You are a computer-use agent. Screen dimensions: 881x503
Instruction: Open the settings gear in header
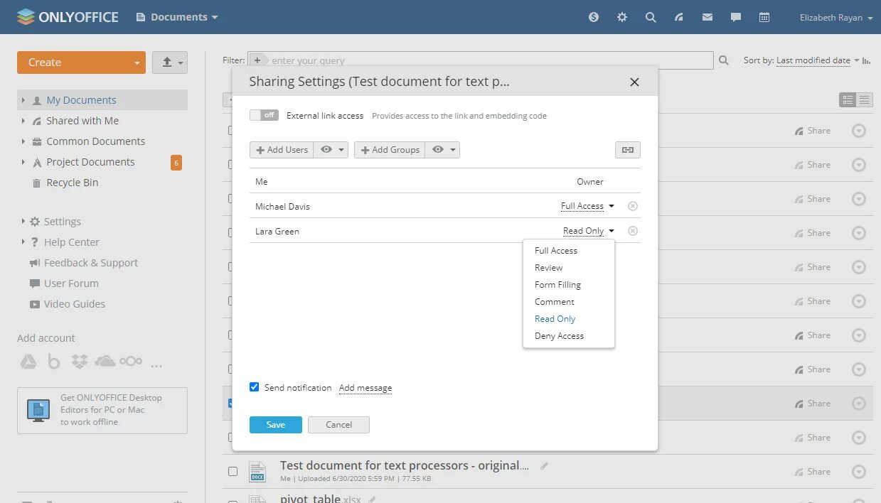(x=622, y=17)
